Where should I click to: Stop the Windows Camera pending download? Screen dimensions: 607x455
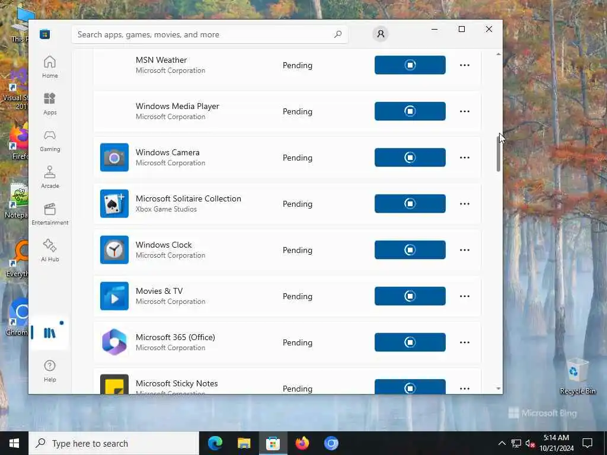pyautogui.click(x=410, y=158)
